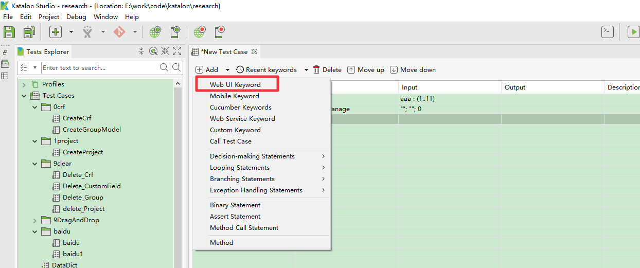Click the advanced search icon
Screen dimensions: 640x268
(176, 67)
